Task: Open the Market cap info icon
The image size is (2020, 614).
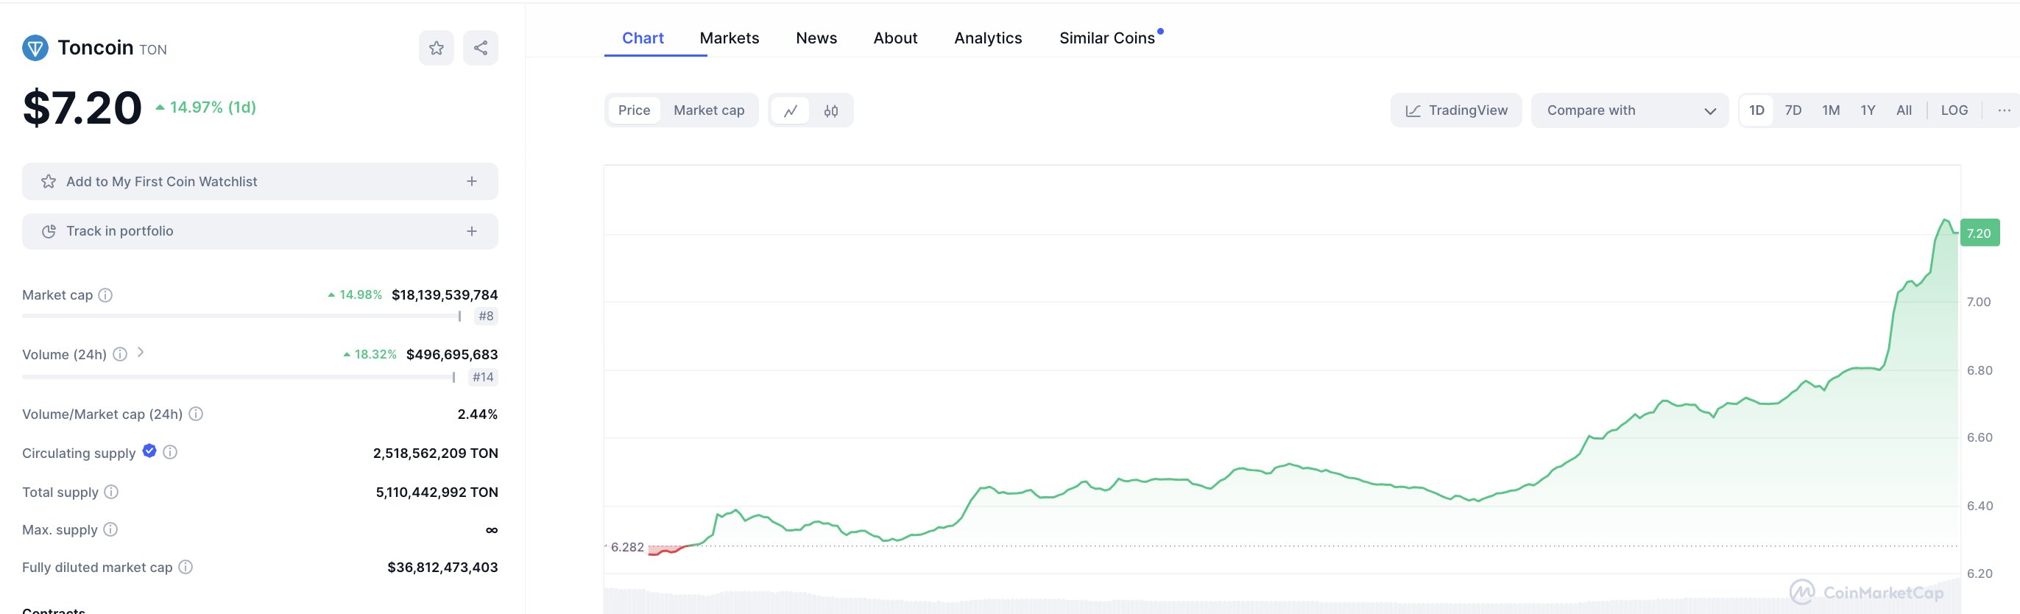Action: 105,294
